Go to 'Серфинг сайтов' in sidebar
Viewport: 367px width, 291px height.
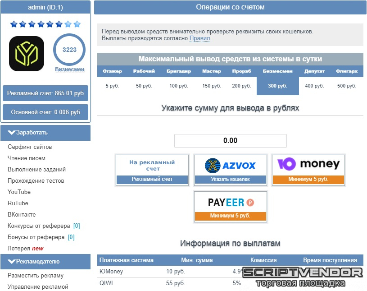click(30, 147)
